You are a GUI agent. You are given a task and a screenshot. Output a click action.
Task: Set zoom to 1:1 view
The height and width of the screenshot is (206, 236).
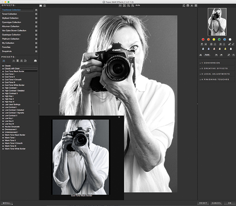(120, 5)
